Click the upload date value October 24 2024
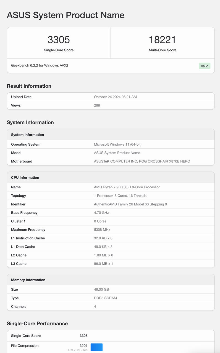This screenshot has width=220, height=353. [x=115, y=97]
